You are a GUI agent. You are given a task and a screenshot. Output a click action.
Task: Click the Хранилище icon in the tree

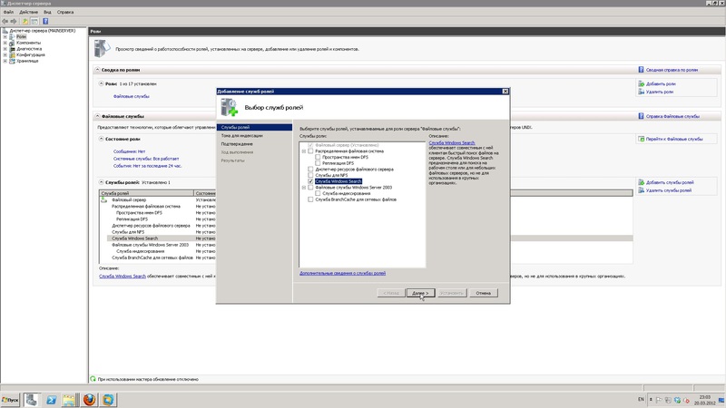click(x=12, y=61)
